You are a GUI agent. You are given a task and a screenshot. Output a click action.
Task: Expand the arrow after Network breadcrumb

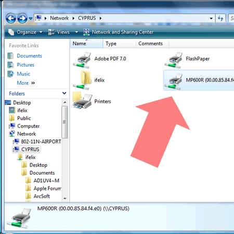click(73, 18)
